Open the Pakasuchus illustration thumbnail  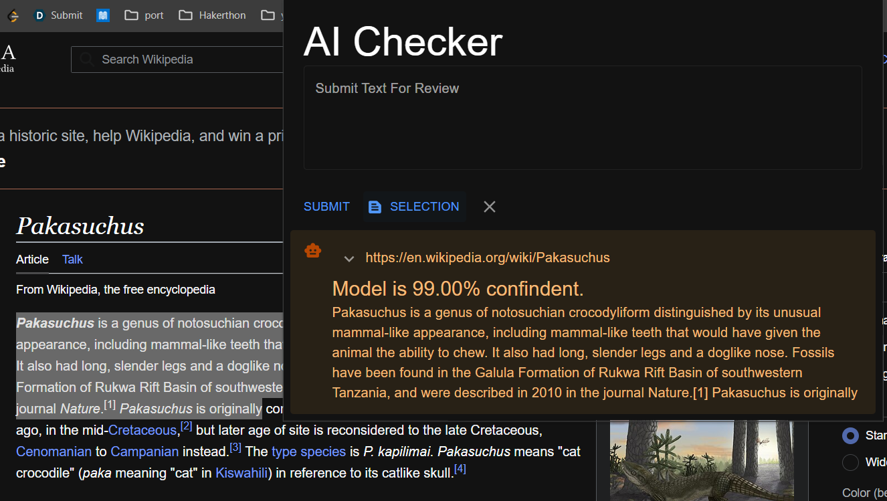coord(702,461)
